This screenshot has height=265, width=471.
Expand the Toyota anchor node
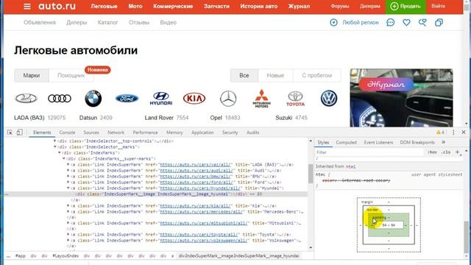[68, 234]
